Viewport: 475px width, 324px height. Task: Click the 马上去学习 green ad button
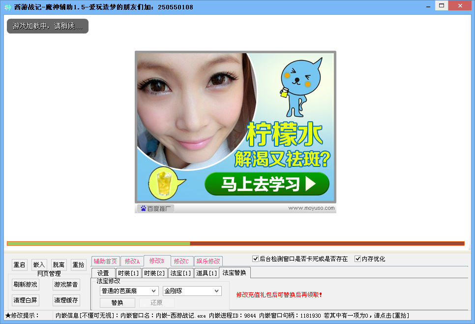point(267,184)
